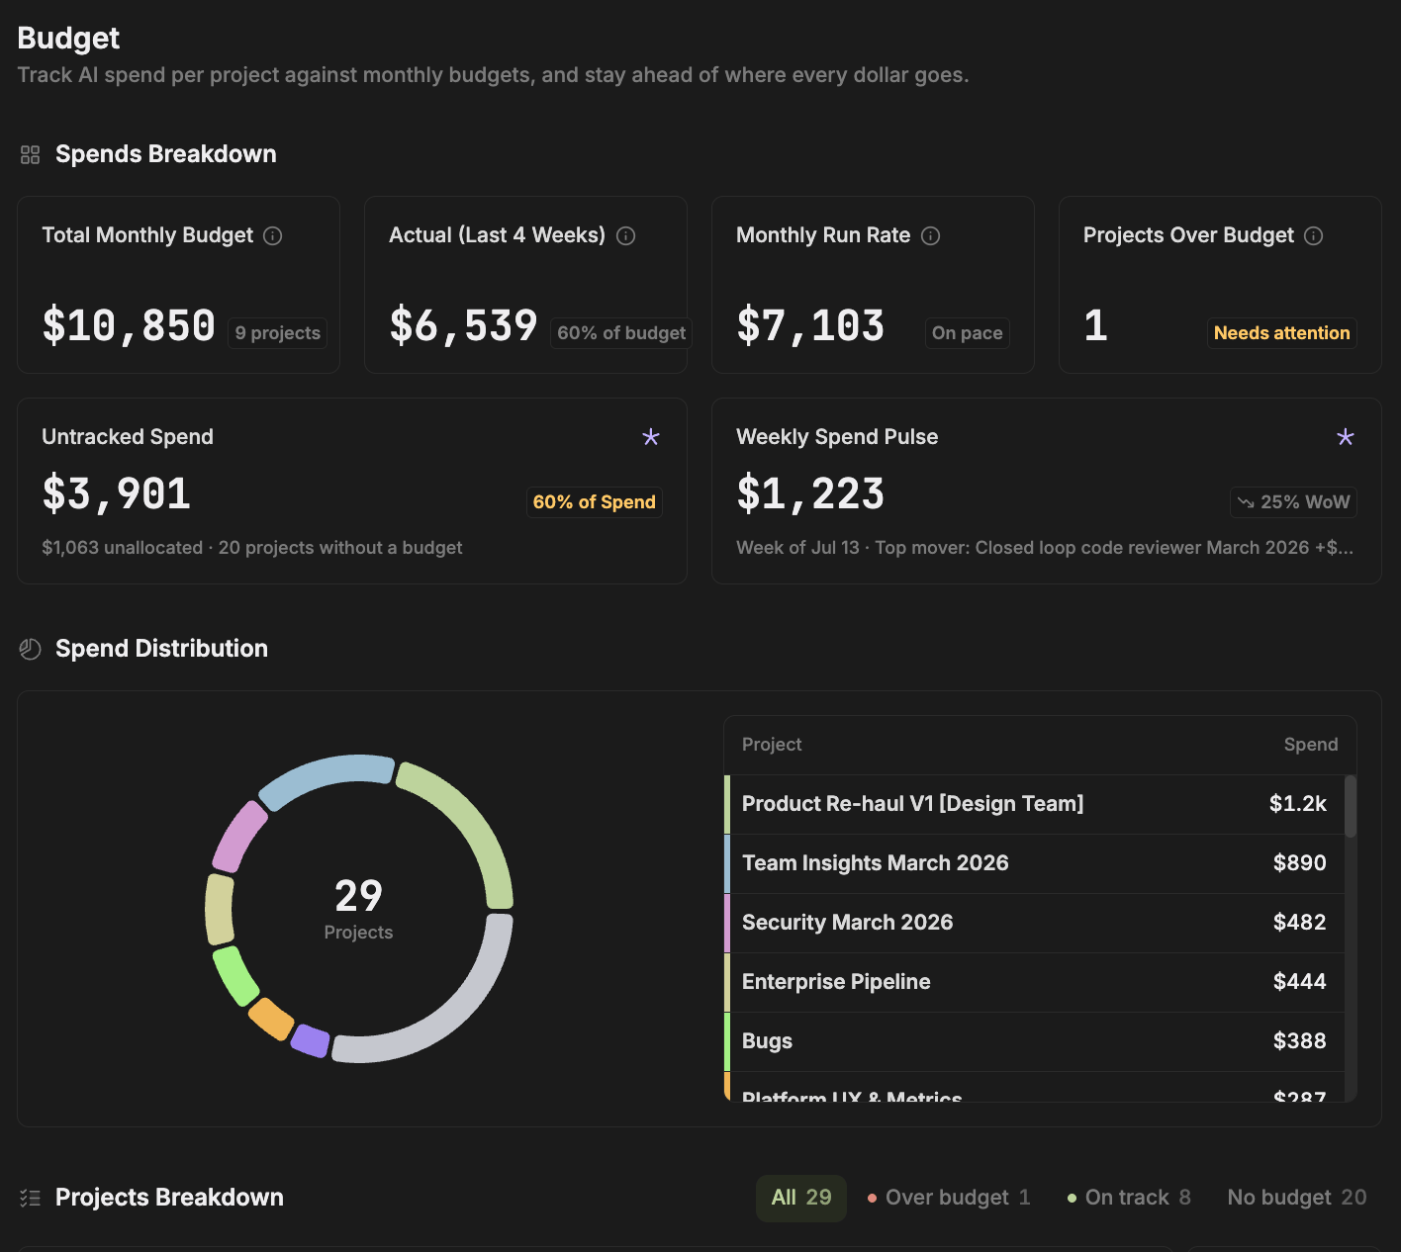This screenshot has height=1252, width=1401.
Task: Click the 9 projects badge
Action: tap(277, 333)
